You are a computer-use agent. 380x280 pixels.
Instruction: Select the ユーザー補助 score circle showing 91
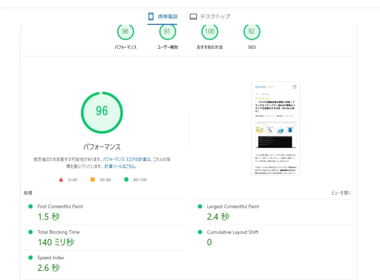(x=167, y=32)
